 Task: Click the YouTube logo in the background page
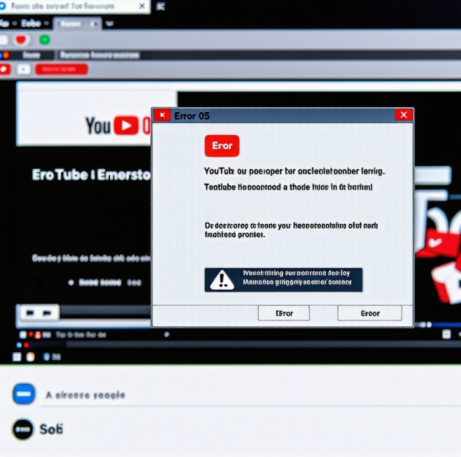click(118, 125)
